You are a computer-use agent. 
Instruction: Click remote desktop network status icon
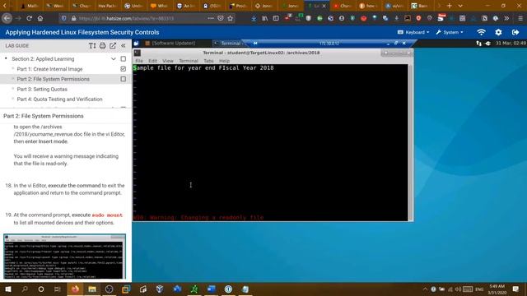478,44
